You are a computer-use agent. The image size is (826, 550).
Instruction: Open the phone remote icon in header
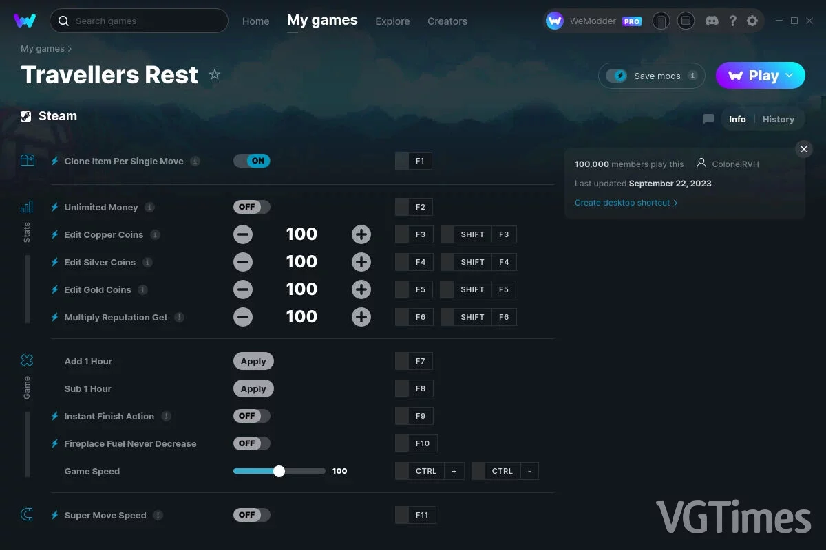[661, 21]
